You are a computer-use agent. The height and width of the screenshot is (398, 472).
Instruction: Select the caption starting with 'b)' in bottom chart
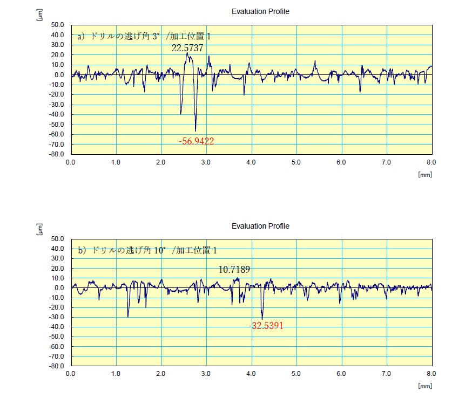coord(147,250)
